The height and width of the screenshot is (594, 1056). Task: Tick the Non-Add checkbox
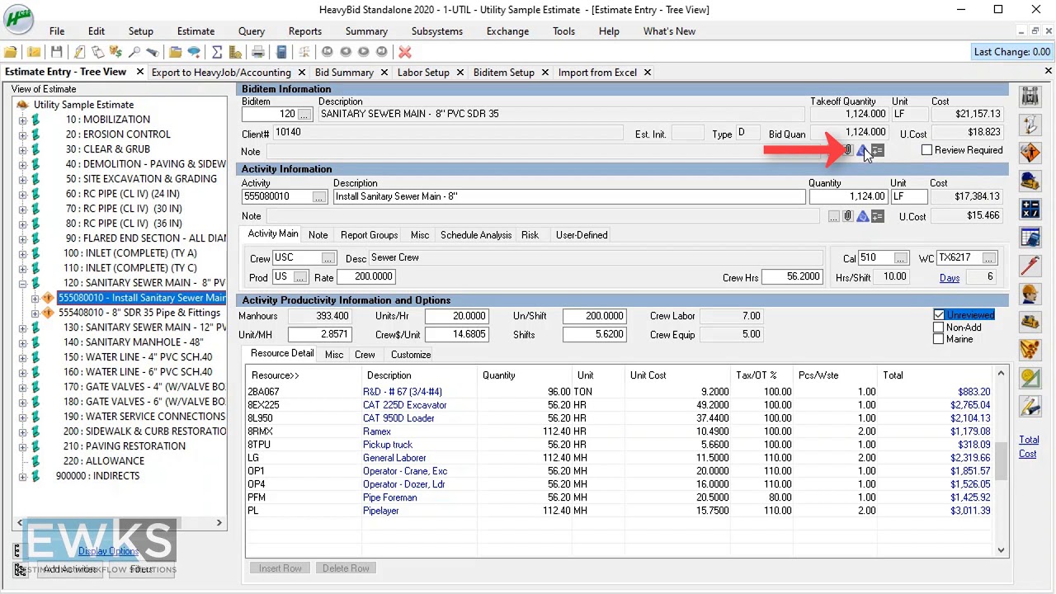coord(939,328)
